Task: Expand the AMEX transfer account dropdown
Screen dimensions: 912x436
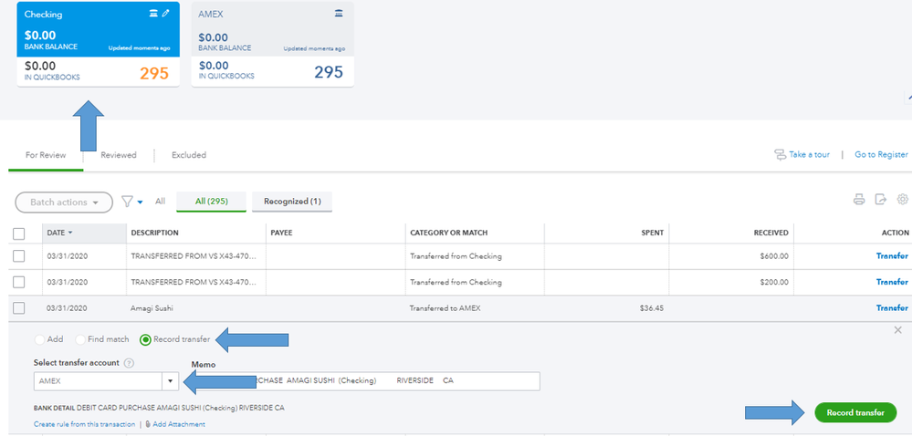Action: pyautogui.click(x=170, y=380)
